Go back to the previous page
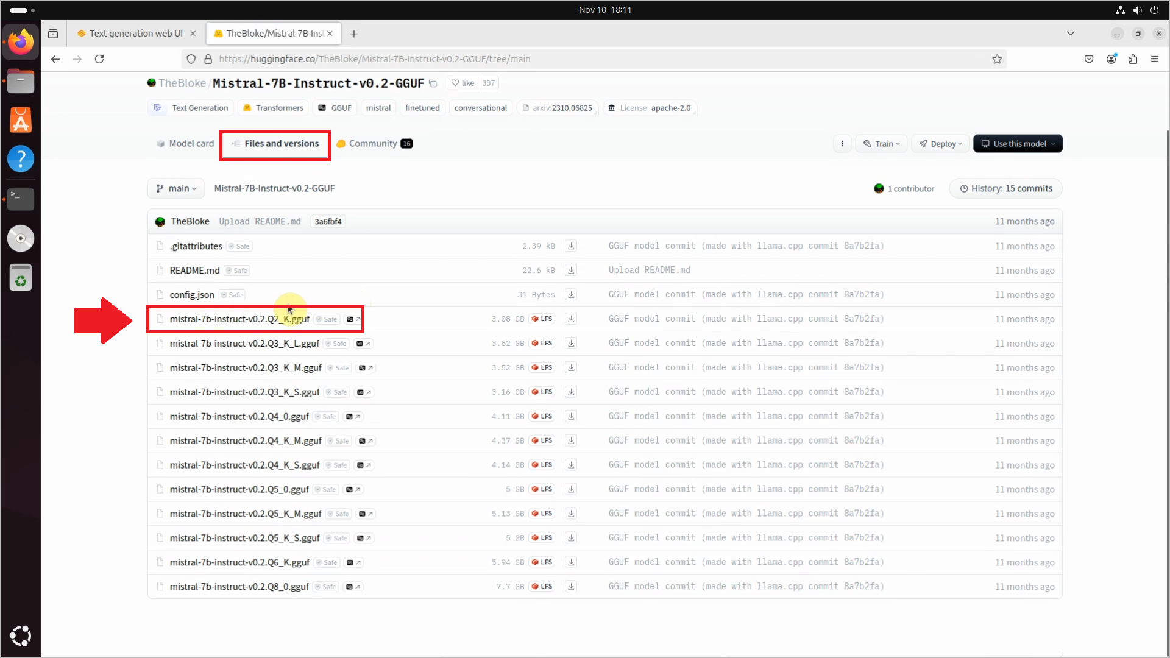 click(55, 59)
